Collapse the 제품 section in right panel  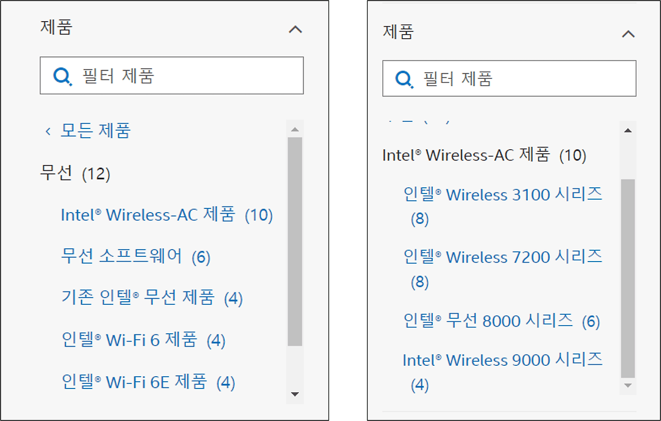coord(628,34)
